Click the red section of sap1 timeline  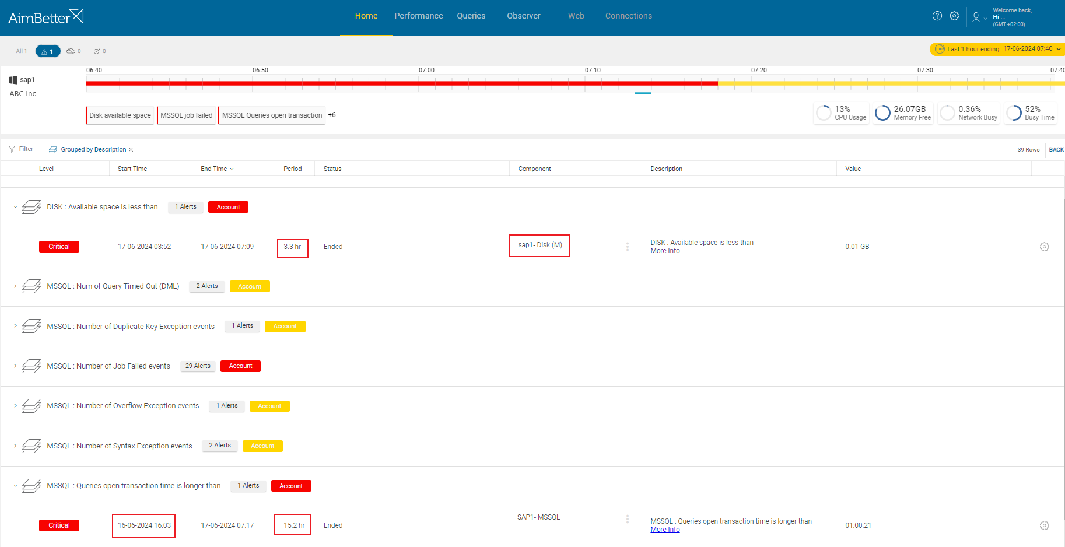tap(402, 83)
